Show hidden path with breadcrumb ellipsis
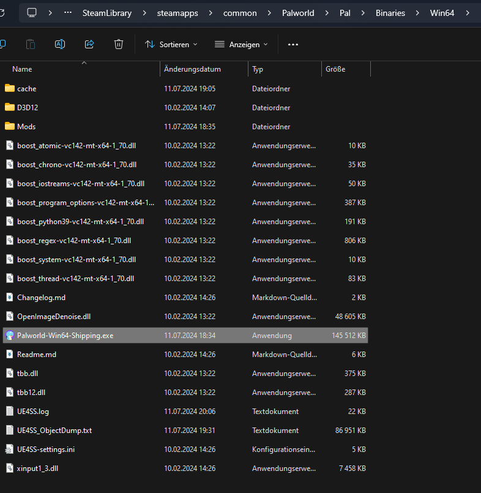Screen dimensions: 481x493 67,13
